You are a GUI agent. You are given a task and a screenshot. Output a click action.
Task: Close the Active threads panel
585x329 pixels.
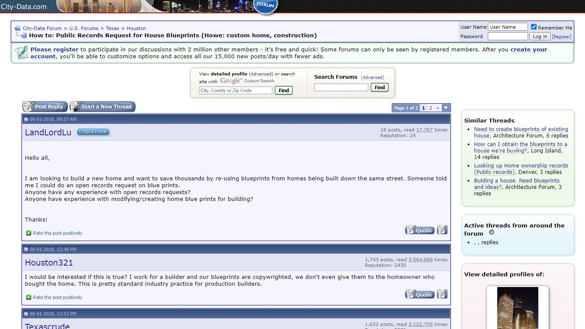click(492, 232)
